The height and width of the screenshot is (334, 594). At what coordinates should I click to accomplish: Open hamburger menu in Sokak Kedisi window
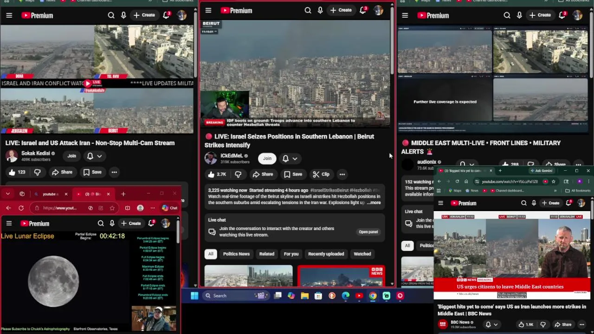[9, 15]
